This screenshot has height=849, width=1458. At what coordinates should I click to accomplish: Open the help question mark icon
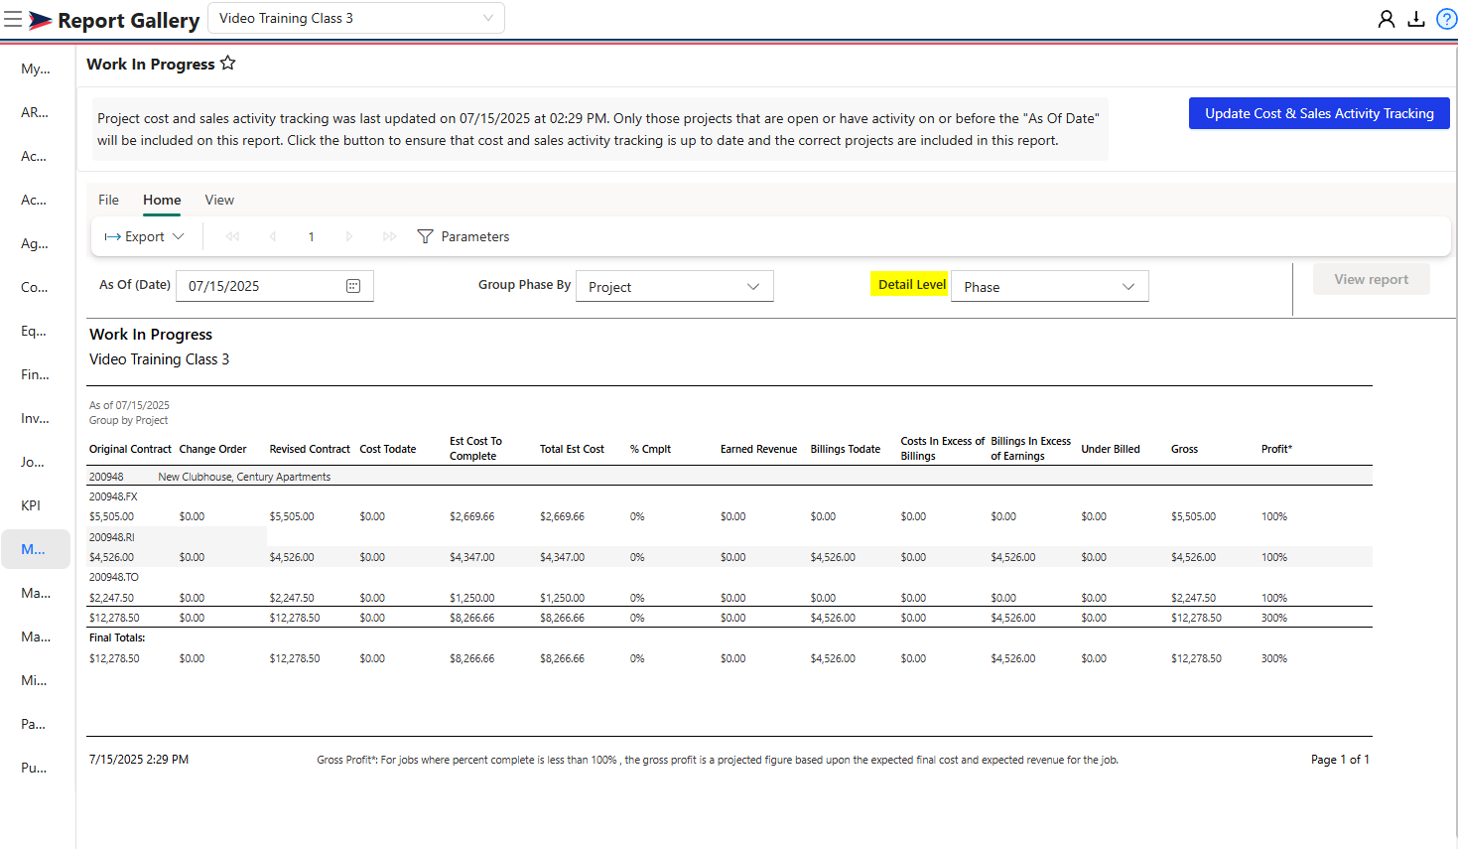coord(1446,19)
